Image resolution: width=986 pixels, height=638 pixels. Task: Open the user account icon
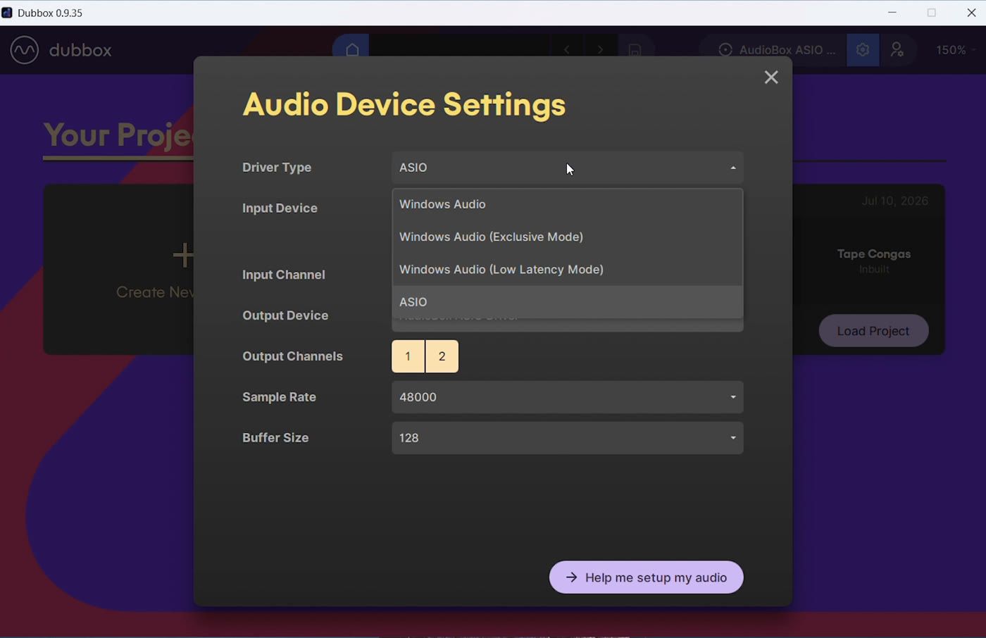[x=897, y=50]
